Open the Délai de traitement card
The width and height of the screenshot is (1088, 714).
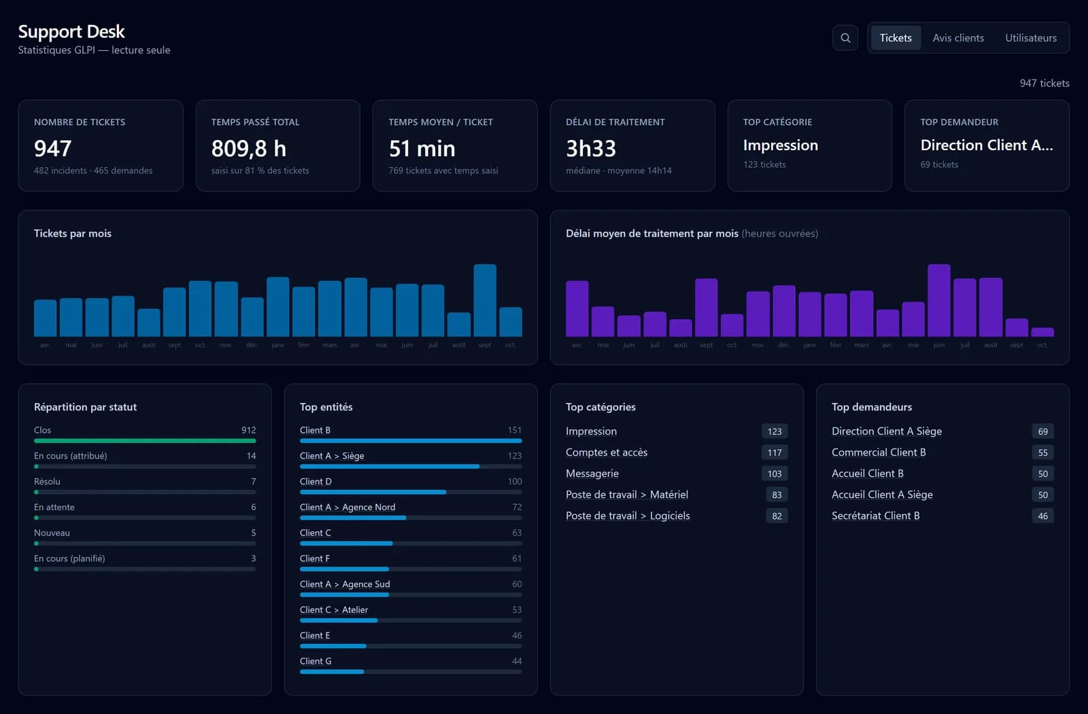[x=632, y=145]
